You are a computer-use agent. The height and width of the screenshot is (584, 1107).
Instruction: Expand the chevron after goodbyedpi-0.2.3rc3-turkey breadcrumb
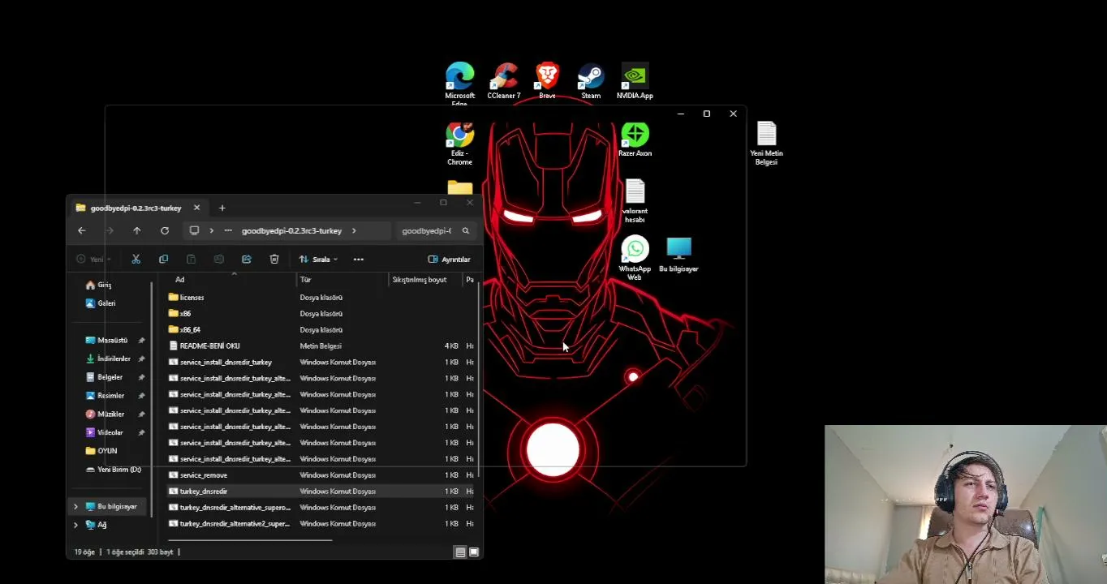[x=354, y=230]
